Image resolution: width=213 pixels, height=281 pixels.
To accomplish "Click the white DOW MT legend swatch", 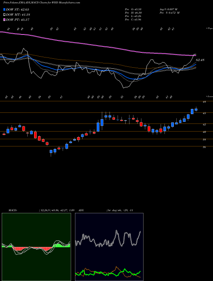I will pos(4,15).
